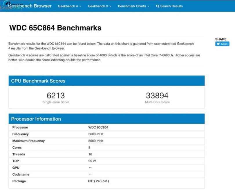Select the 5000 MHz maximum frequency value
The width and height of the screenshot is (235, 195).
(96, 141)
